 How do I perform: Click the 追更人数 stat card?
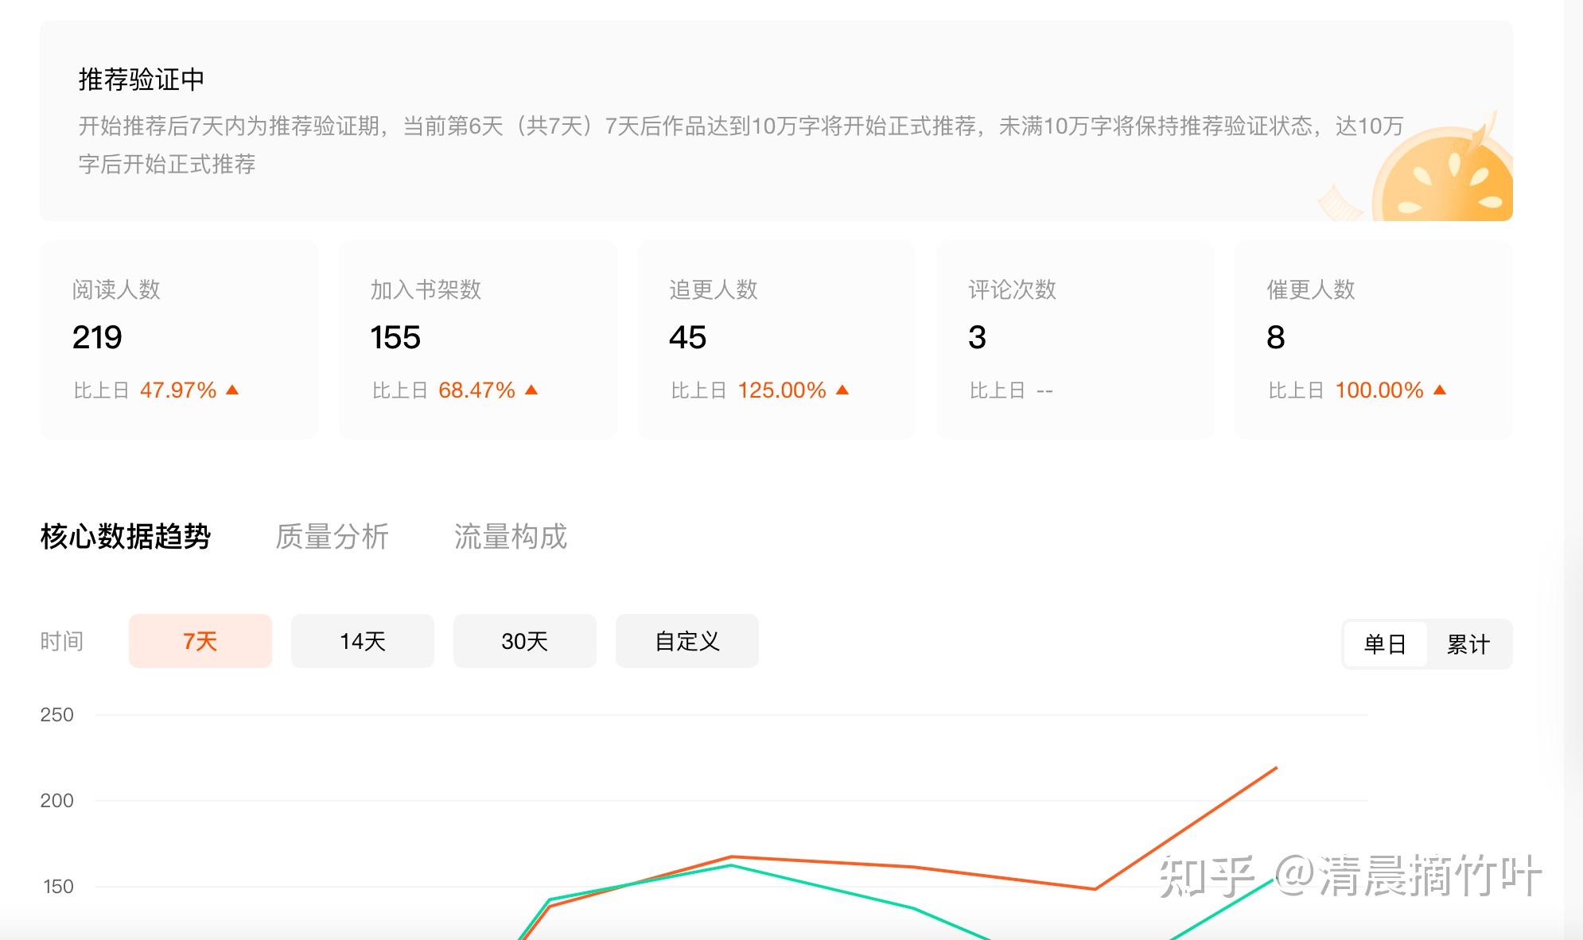coord(776,340)
